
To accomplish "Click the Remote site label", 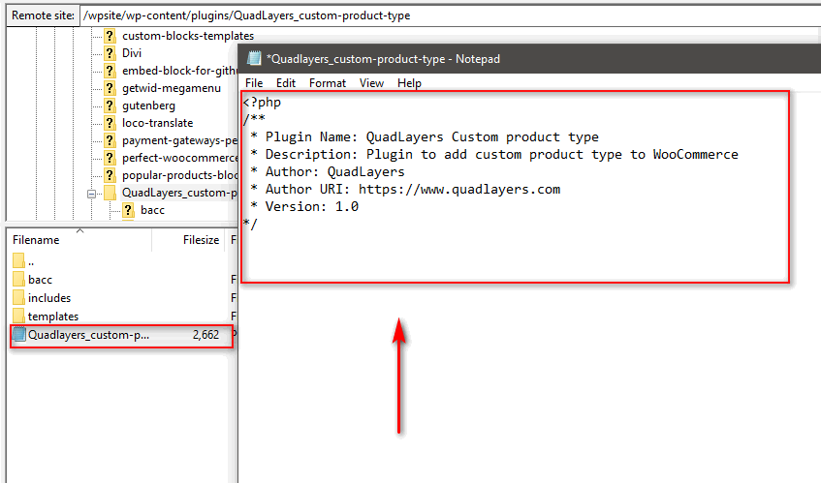I will click(x=43, y=15).
